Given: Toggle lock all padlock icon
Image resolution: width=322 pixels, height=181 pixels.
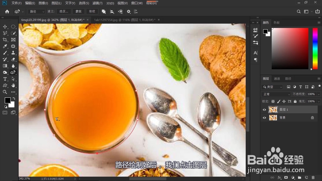Looking at the screenshot, I should click(295, 101).
